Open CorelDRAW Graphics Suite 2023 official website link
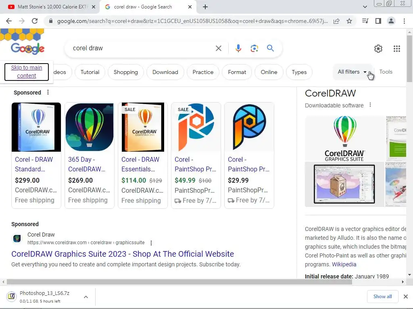Viewport: 413px width, 309px height. [123, 254]
